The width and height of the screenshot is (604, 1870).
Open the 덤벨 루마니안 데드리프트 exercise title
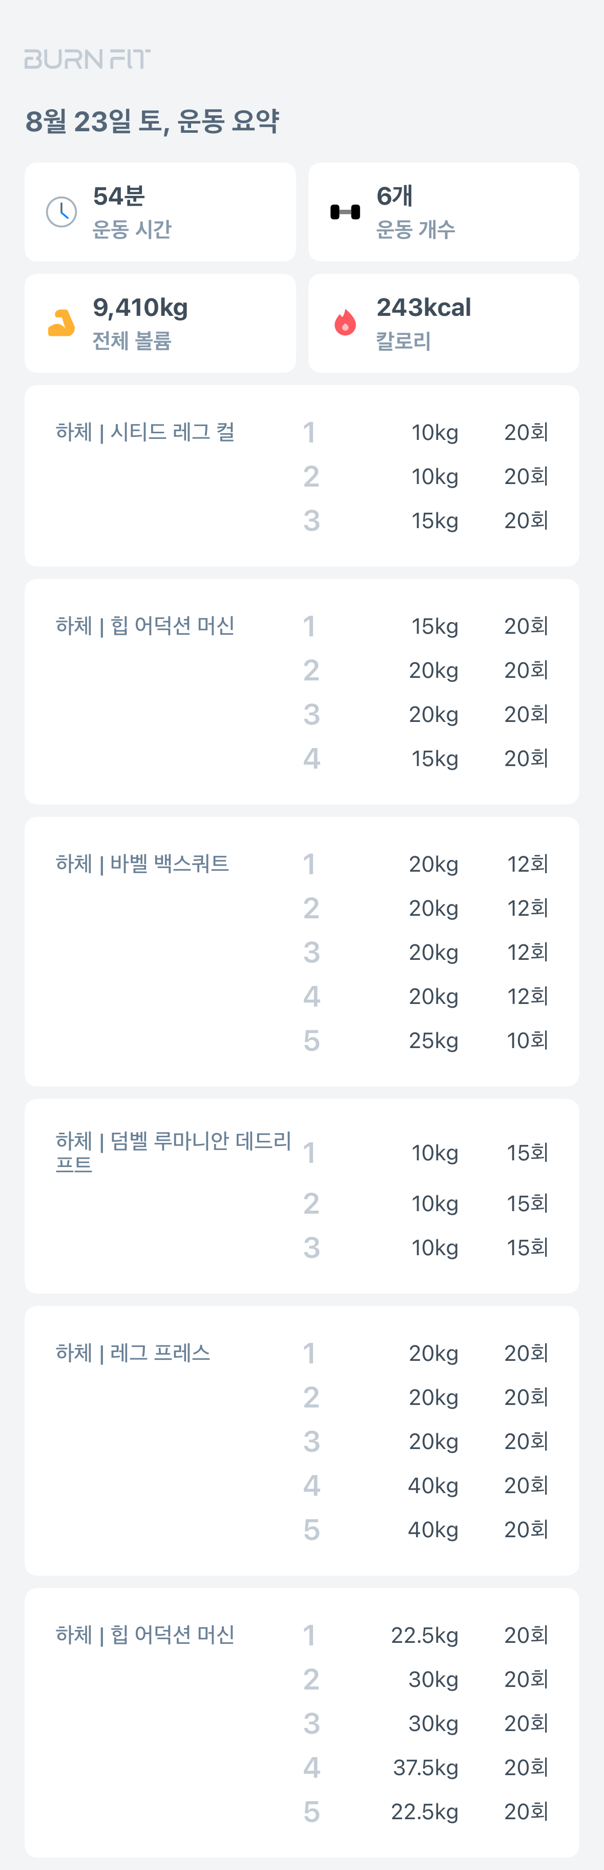173,1151
